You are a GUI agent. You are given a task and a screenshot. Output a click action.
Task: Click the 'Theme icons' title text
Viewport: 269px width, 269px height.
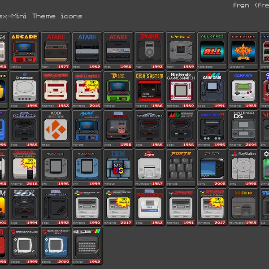click(x=57, y=16)
